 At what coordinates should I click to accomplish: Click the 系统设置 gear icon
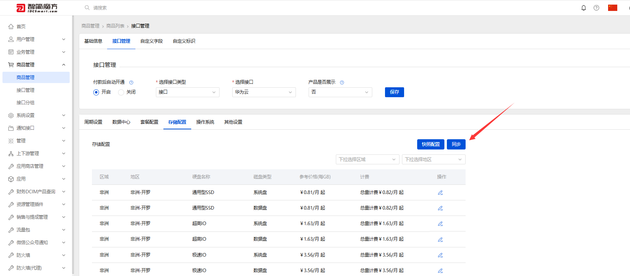[x=11, y=116]
